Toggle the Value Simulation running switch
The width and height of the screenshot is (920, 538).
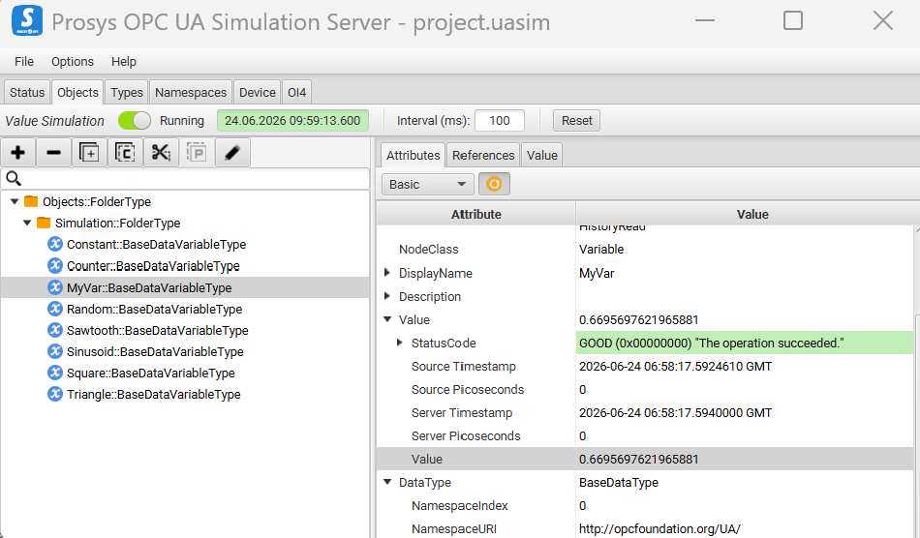click(135, 120)
